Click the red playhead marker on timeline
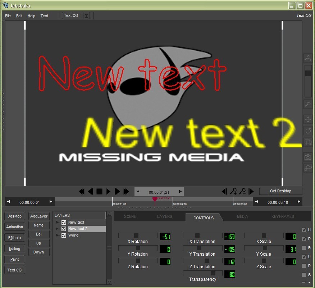 pyautogui.click(x=155, y=199)
